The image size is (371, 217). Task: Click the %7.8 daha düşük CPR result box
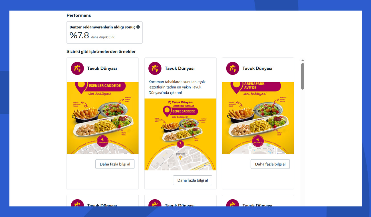pos(104,33)
